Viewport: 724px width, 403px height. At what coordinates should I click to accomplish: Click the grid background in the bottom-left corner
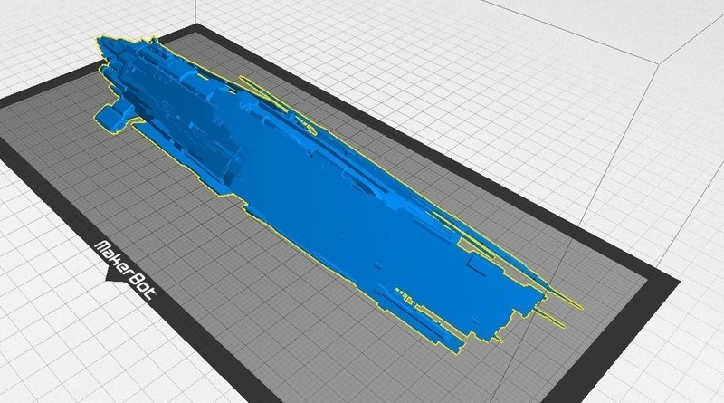tap(36, 362)
